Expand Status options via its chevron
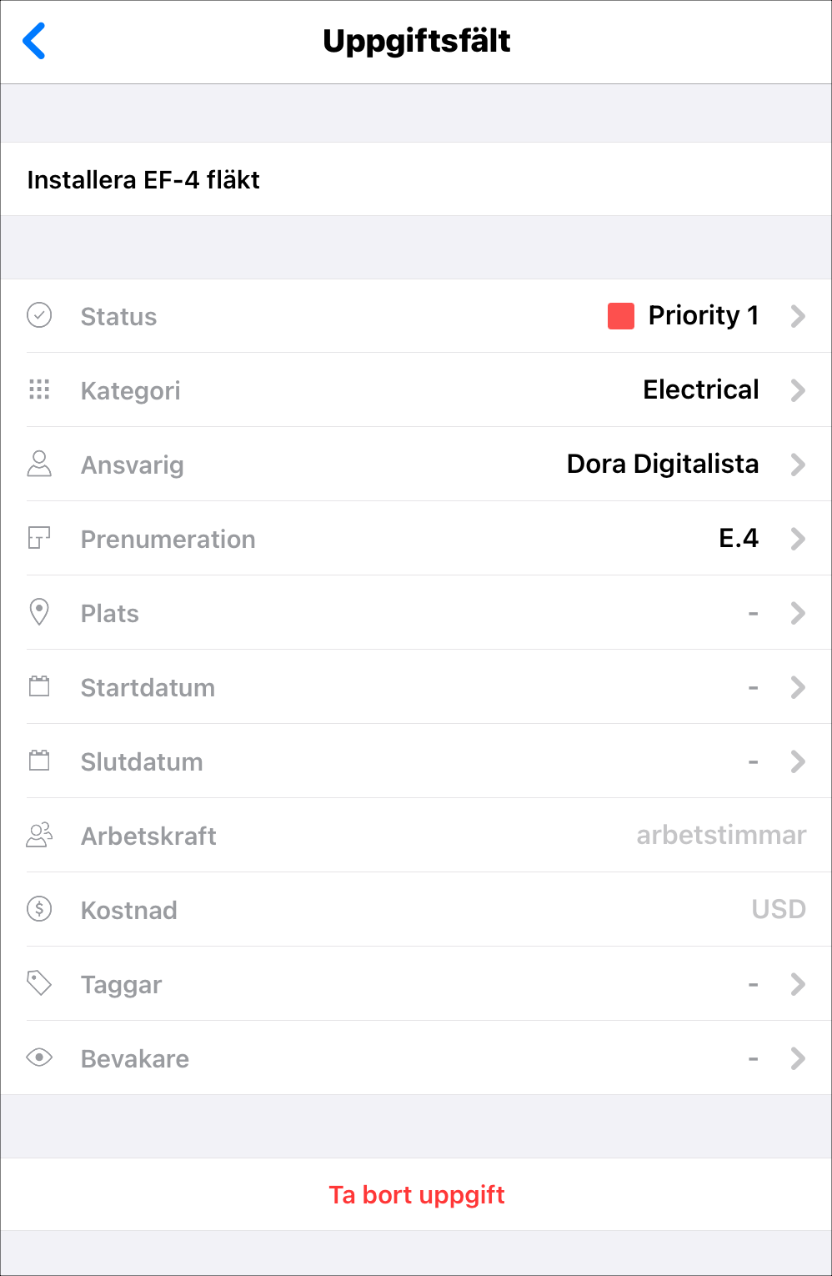This screenshot has width=832, height=1276. [798, 316]
